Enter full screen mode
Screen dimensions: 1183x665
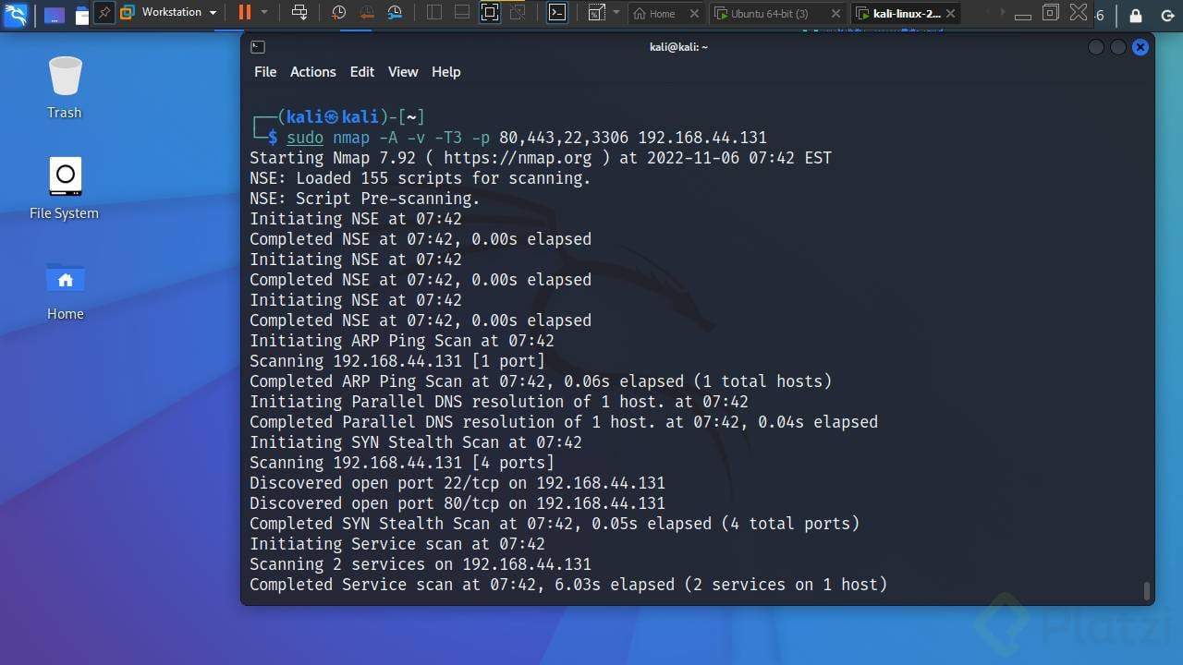490,12
